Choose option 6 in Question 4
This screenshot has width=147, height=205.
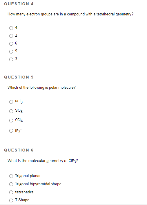pos(11,44)
